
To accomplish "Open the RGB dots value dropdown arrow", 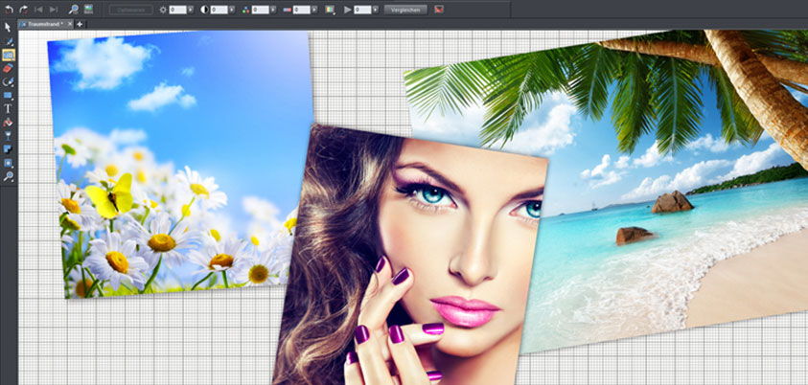I will pos(272,10).
